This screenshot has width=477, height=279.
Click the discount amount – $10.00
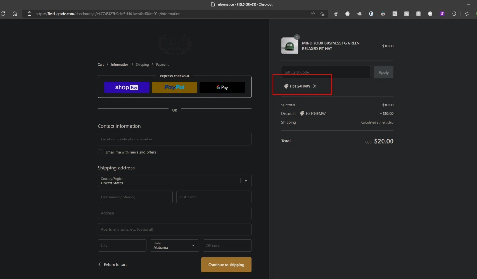(386, 113)
